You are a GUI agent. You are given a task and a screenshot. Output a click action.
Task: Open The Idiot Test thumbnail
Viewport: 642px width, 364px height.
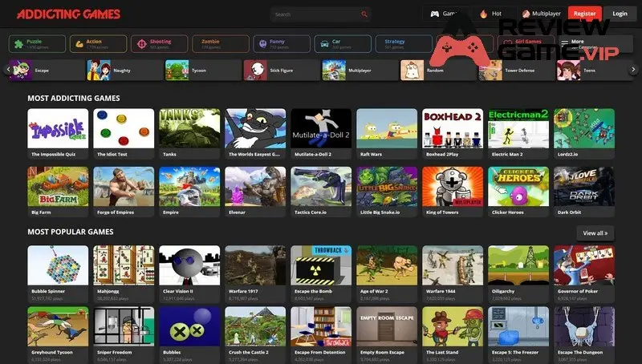(x=124, y=128)
